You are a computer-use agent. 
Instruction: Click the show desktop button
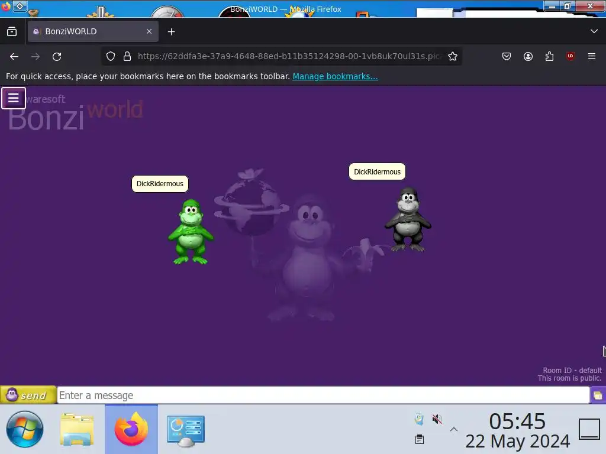589,429
